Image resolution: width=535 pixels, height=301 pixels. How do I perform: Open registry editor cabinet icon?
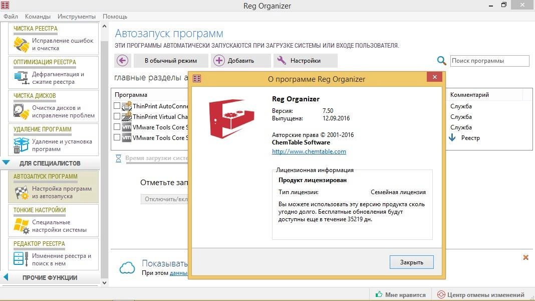tap(21, 259)
